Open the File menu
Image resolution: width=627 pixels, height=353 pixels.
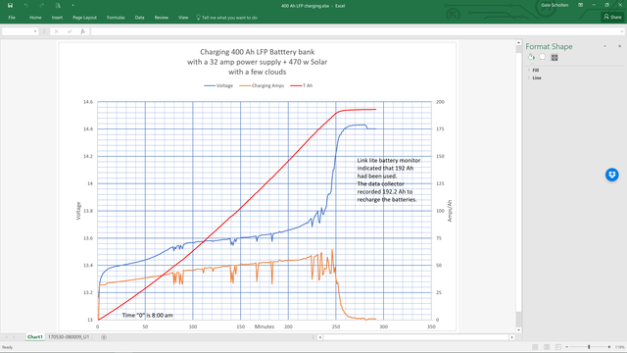[12, 18]
